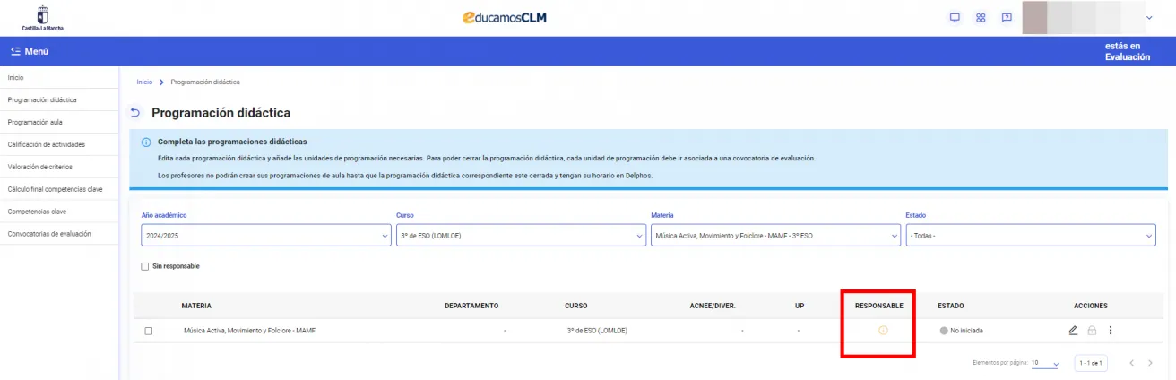Click the padlock icon in Acciones column
The height and width of the screenshot is (380, 1176).
(1092, 331)
